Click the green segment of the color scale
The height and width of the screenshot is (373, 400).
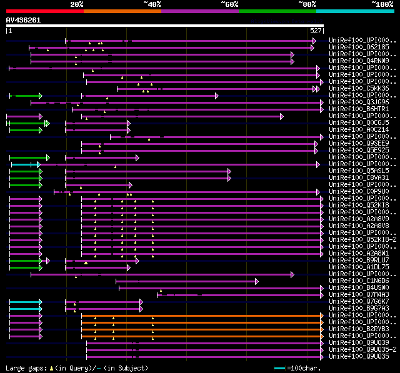[x=277, y=11]
